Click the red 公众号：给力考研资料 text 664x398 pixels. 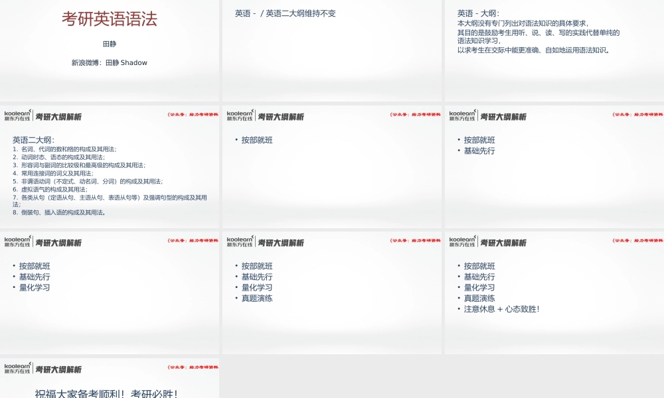point(192,114)
